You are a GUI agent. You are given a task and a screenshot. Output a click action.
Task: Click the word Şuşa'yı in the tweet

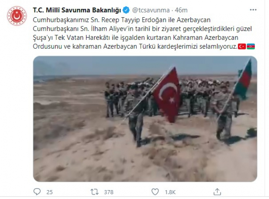coord(43,38)
